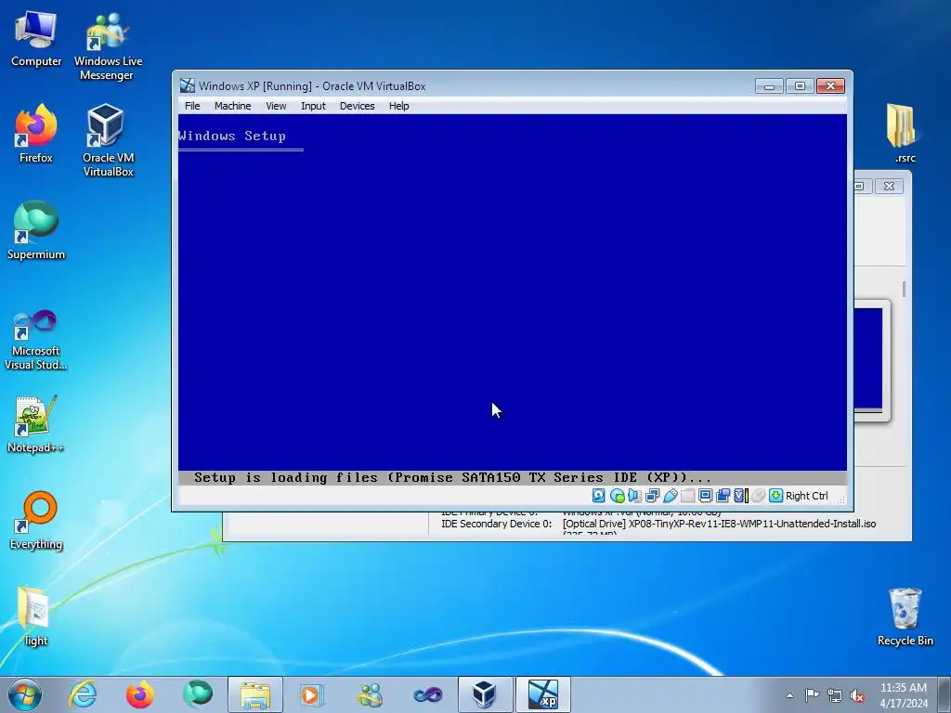Click the muted volume tray icon

point(857,695)
